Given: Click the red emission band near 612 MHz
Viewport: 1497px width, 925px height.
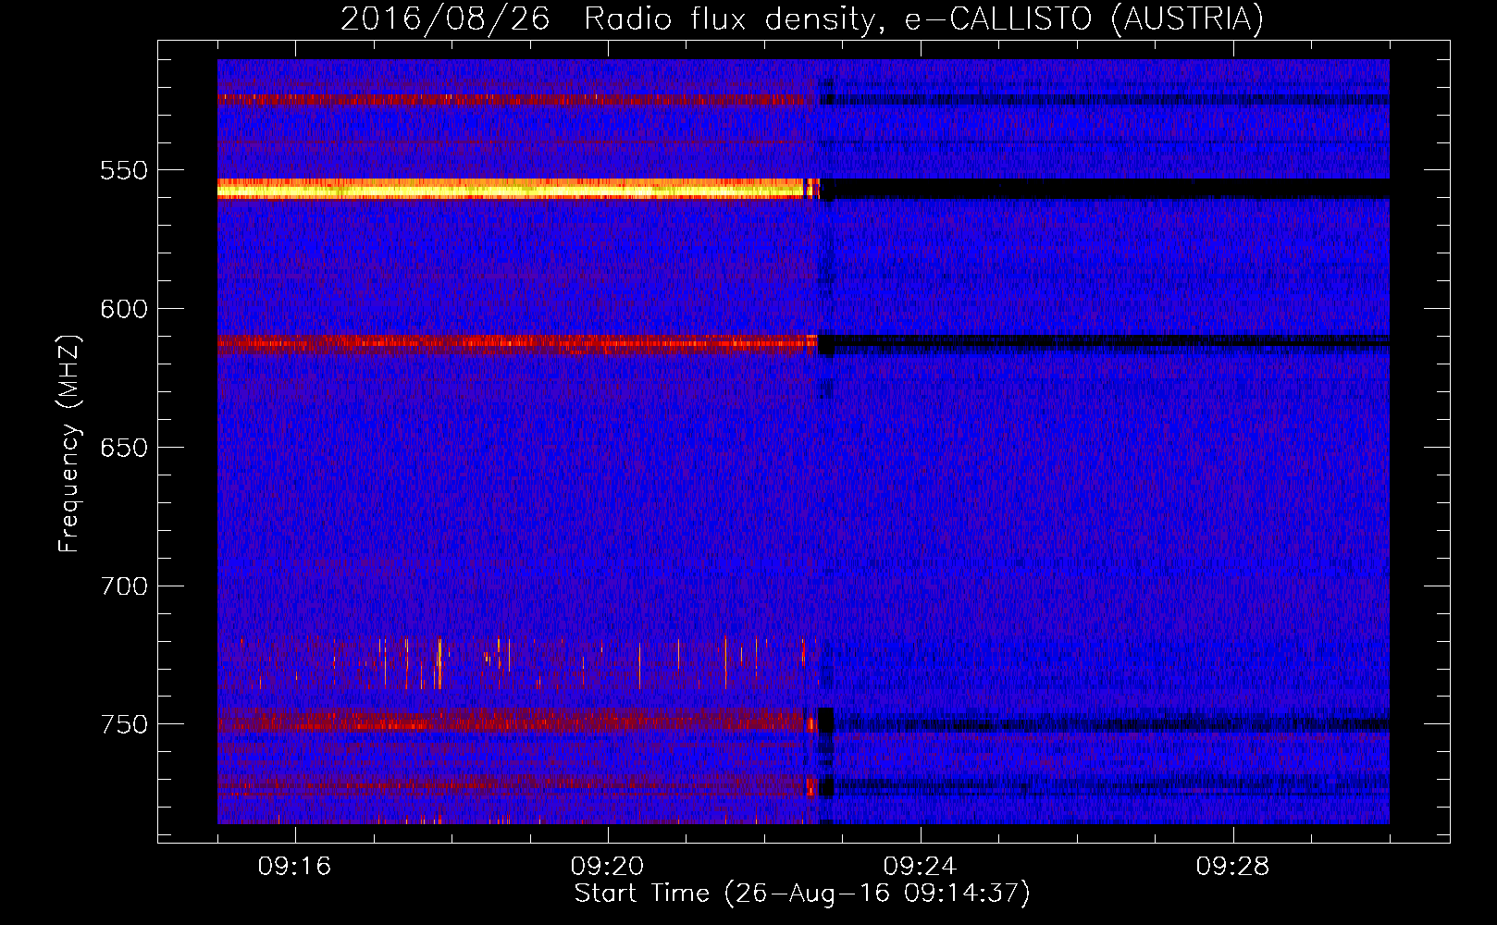Looking at the screenshot, I should pyautogui.click(x=518, y=345).
